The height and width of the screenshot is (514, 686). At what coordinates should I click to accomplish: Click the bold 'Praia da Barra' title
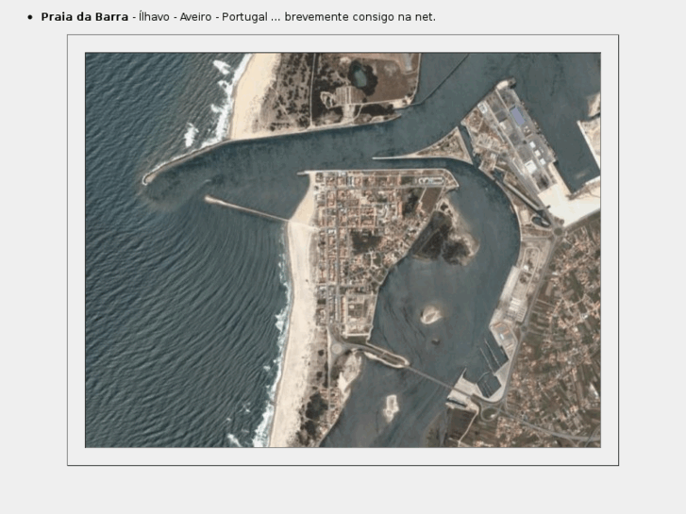(84, 17)
